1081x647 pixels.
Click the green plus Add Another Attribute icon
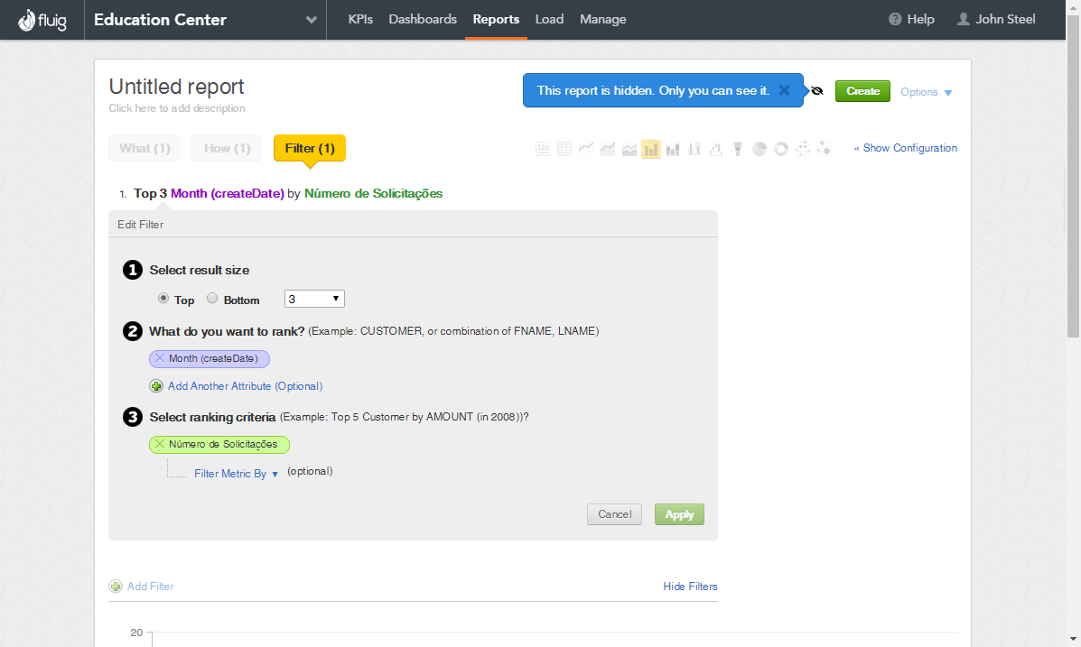[155, 386]
